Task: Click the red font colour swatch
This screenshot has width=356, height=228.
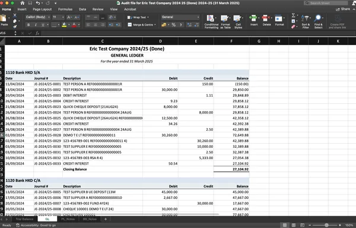Action: click(x=74, y=25)
